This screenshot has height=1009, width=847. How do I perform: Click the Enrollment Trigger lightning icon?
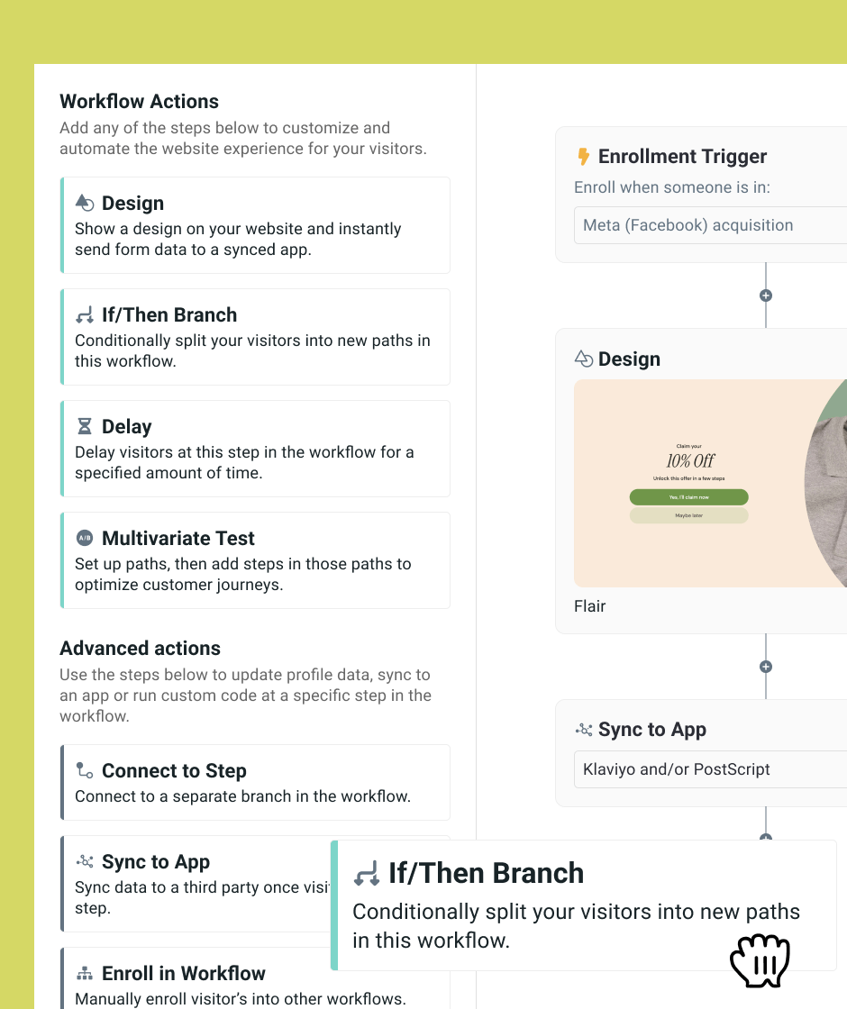pos(583,157)
